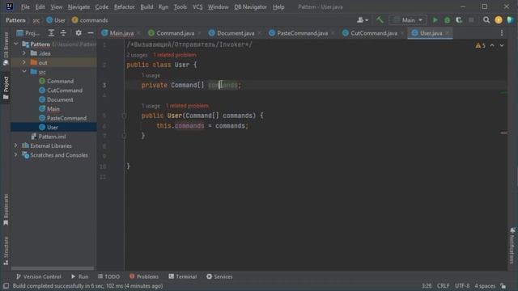Click the Build project hammer icon
The width and height of the screenshot is (518, 291).
pyautogui.click(x=380, y=20)
